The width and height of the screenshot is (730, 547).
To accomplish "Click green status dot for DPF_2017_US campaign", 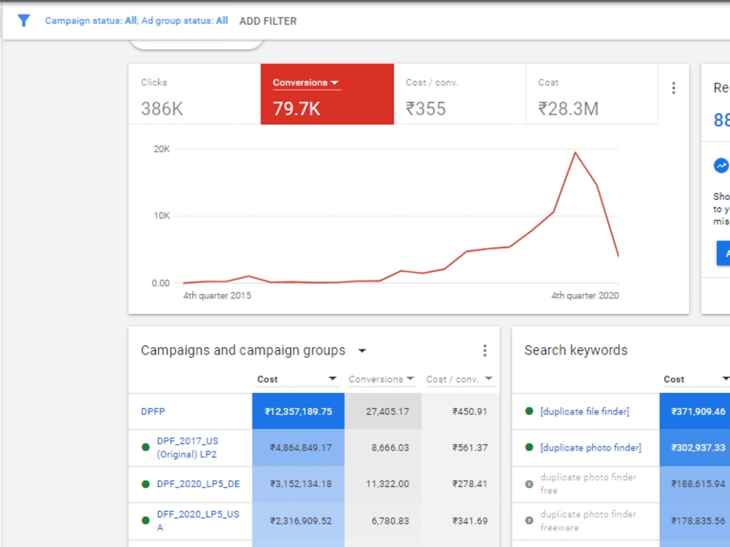I will (x=146, y=448).
